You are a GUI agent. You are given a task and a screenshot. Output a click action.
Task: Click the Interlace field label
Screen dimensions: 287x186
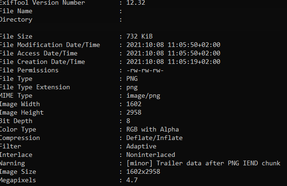pos(16,155)
